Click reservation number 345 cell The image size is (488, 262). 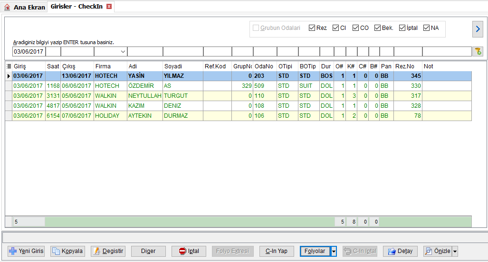click(x=408, y=76)
